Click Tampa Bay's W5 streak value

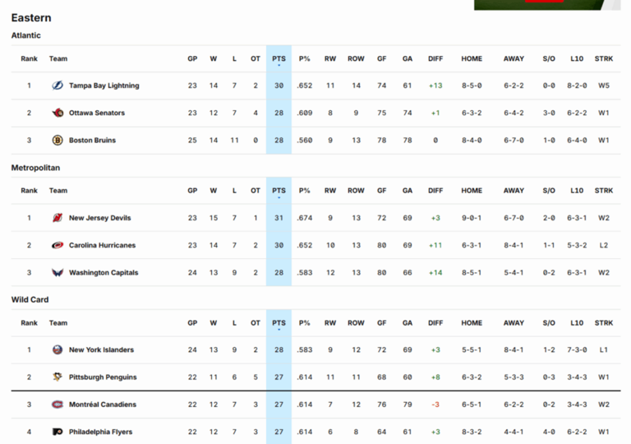604,86
